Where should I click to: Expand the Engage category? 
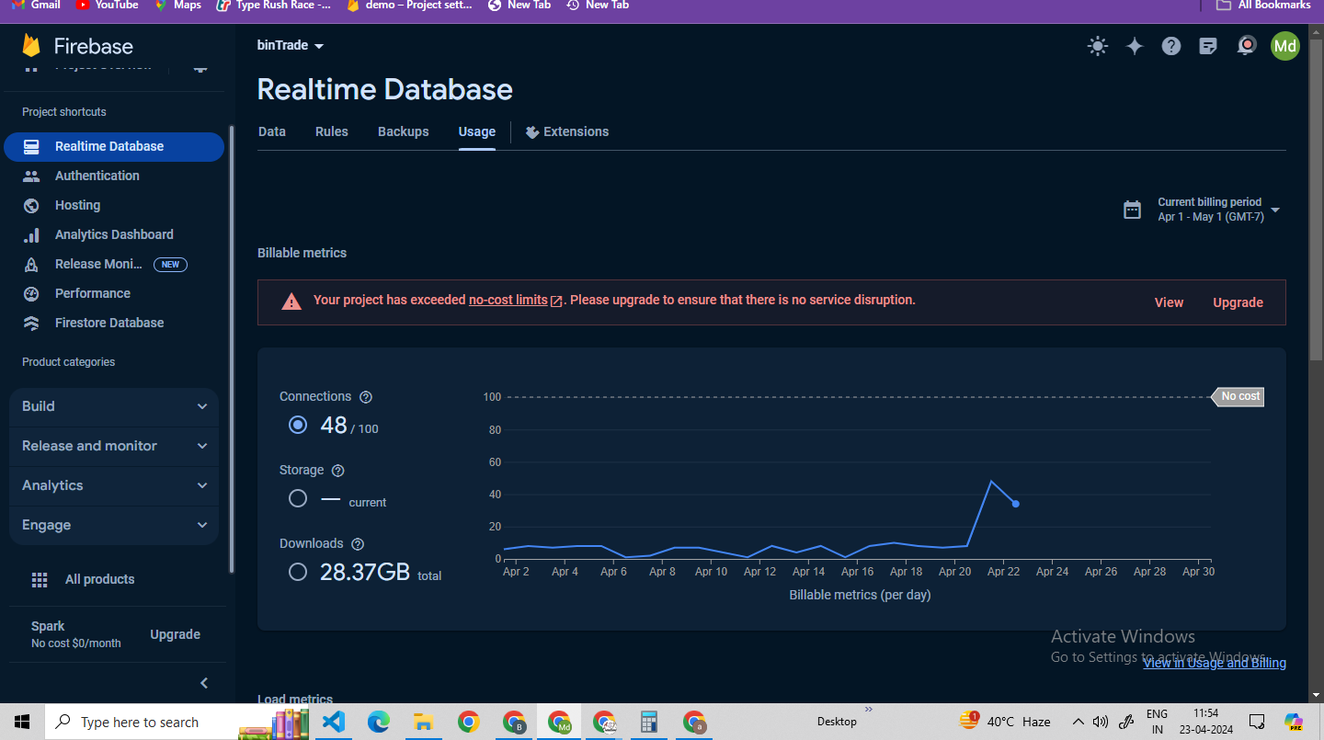click(114, 525)
